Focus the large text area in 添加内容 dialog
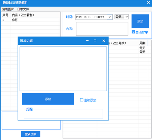Viewport: 152px width, 140px height. click(x=63, y=69)
